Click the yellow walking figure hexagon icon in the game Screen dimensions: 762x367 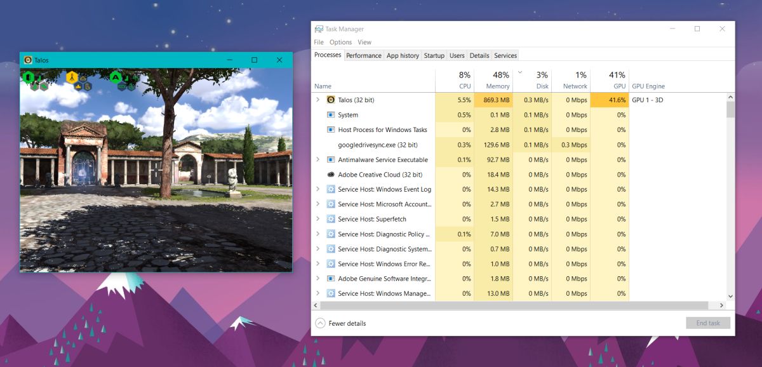pyautogui.click(x=72, y=77)
